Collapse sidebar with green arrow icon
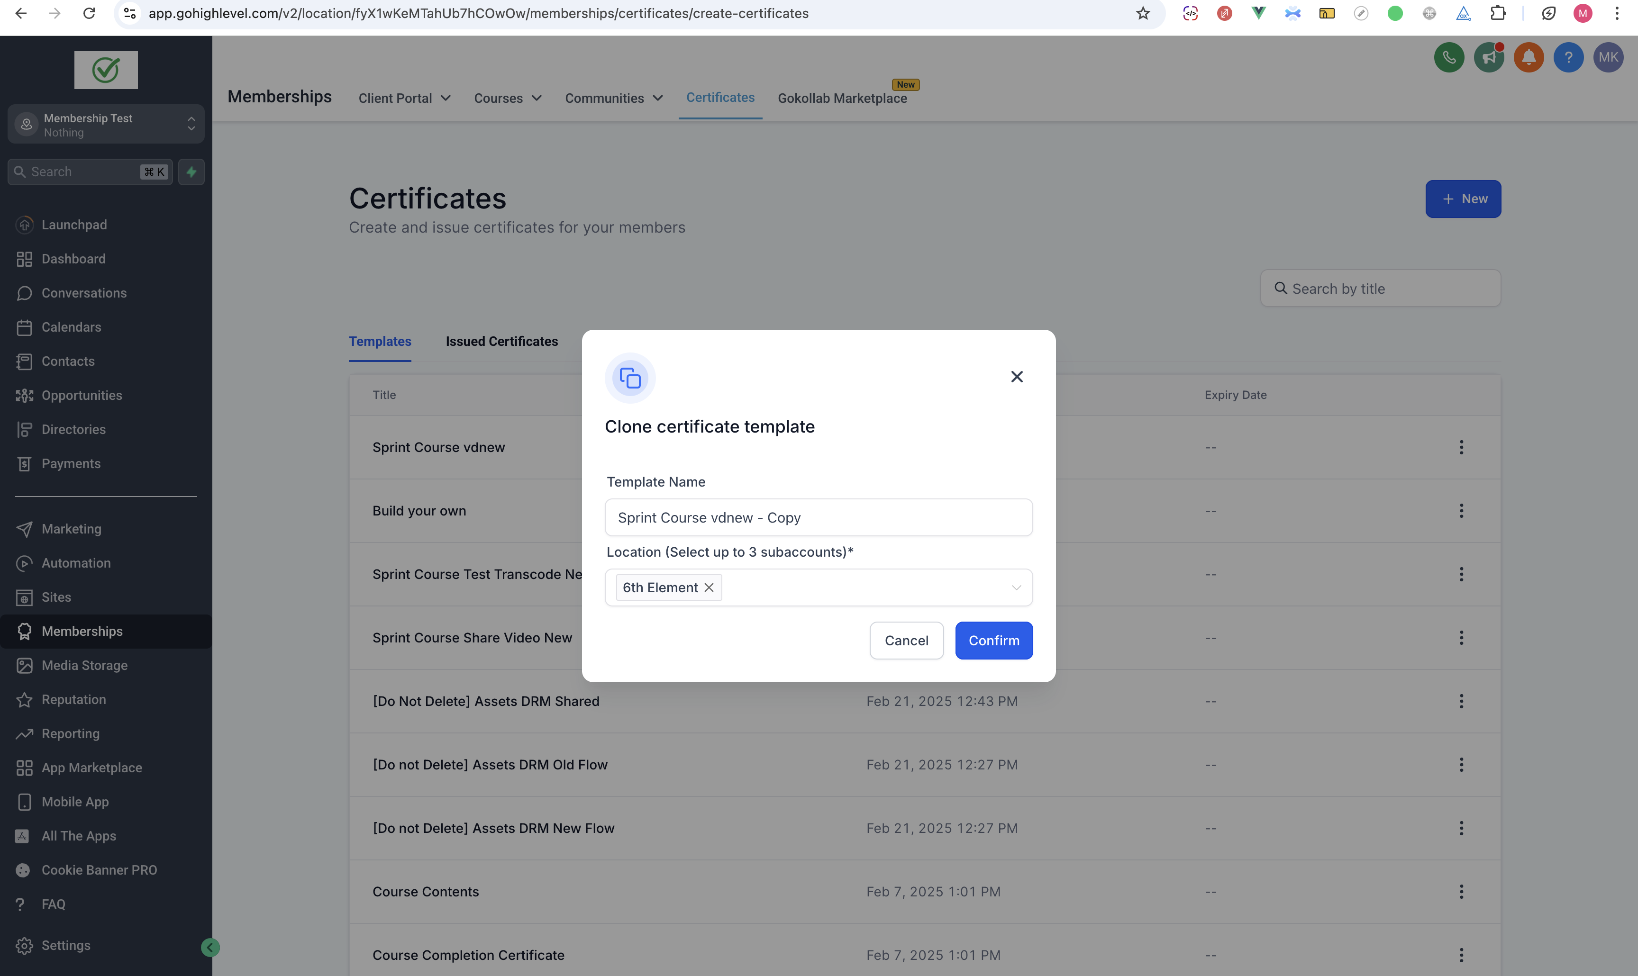This screenshot has height=976, width=1638. pos(210,947)
